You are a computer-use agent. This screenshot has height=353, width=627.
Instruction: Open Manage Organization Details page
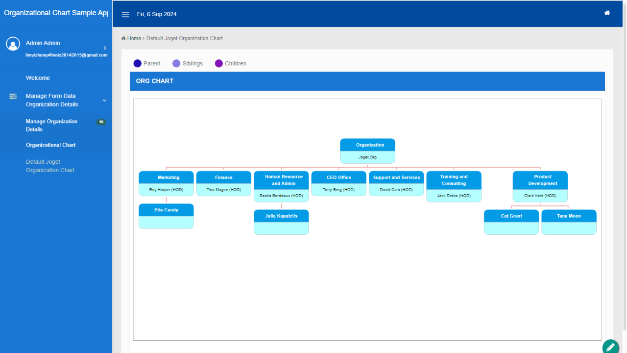click(x=51, y=125)
